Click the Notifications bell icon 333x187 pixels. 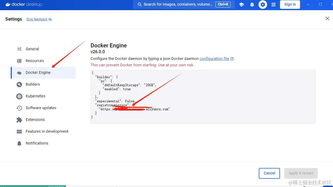[x=19, y=143]
